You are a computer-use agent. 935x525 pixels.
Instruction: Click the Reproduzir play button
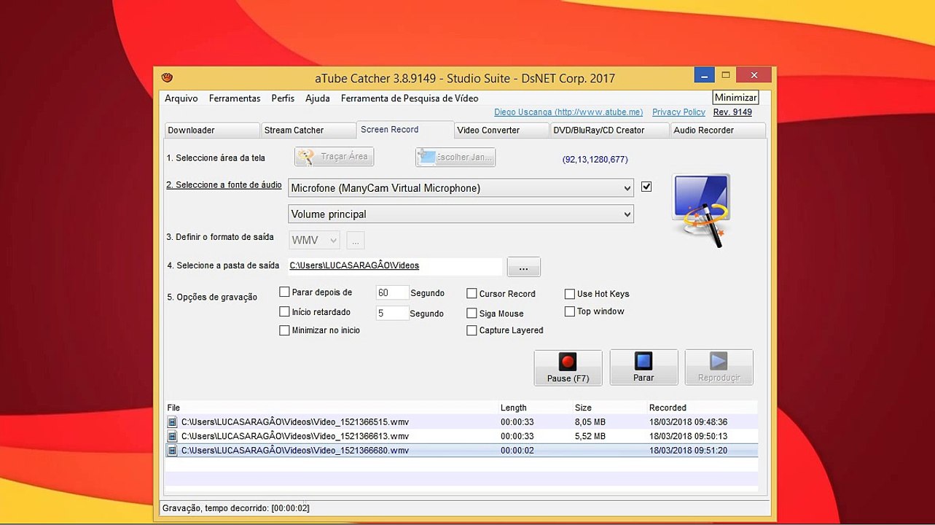[x=719, y=367]
